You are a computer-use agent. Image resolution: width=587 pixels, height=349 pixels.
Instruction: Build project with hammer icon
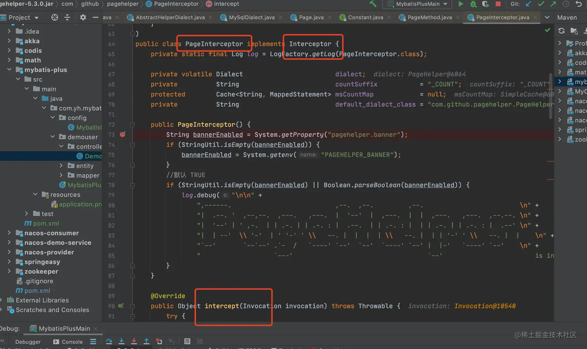coord(373,4)
